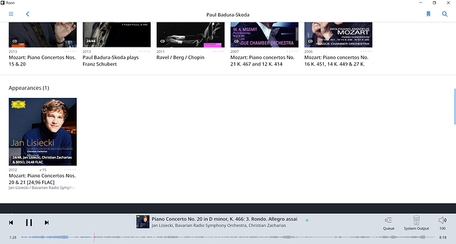Skip to the previous track
The image size is (456, 244).
pyautogui.click(x=11, y=222)
